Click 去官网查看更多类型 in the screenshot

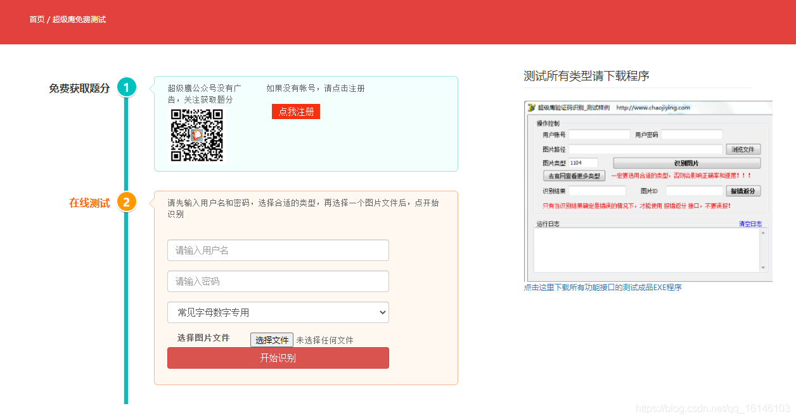click(x=575, y=175)
